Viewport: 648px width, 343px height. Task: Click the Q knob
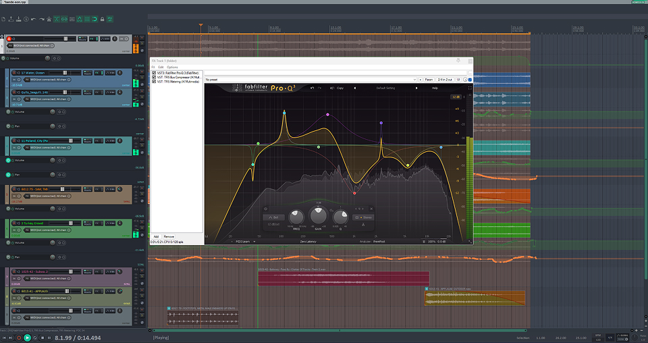(x=340, y=217)
